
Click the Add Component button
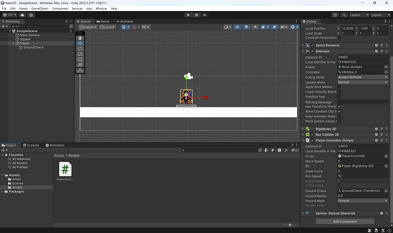pyautogui.click(x=345, y=221)
